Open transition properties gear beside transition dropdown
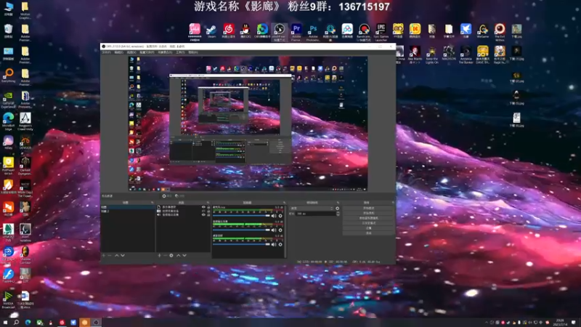 tap(337, 209)
